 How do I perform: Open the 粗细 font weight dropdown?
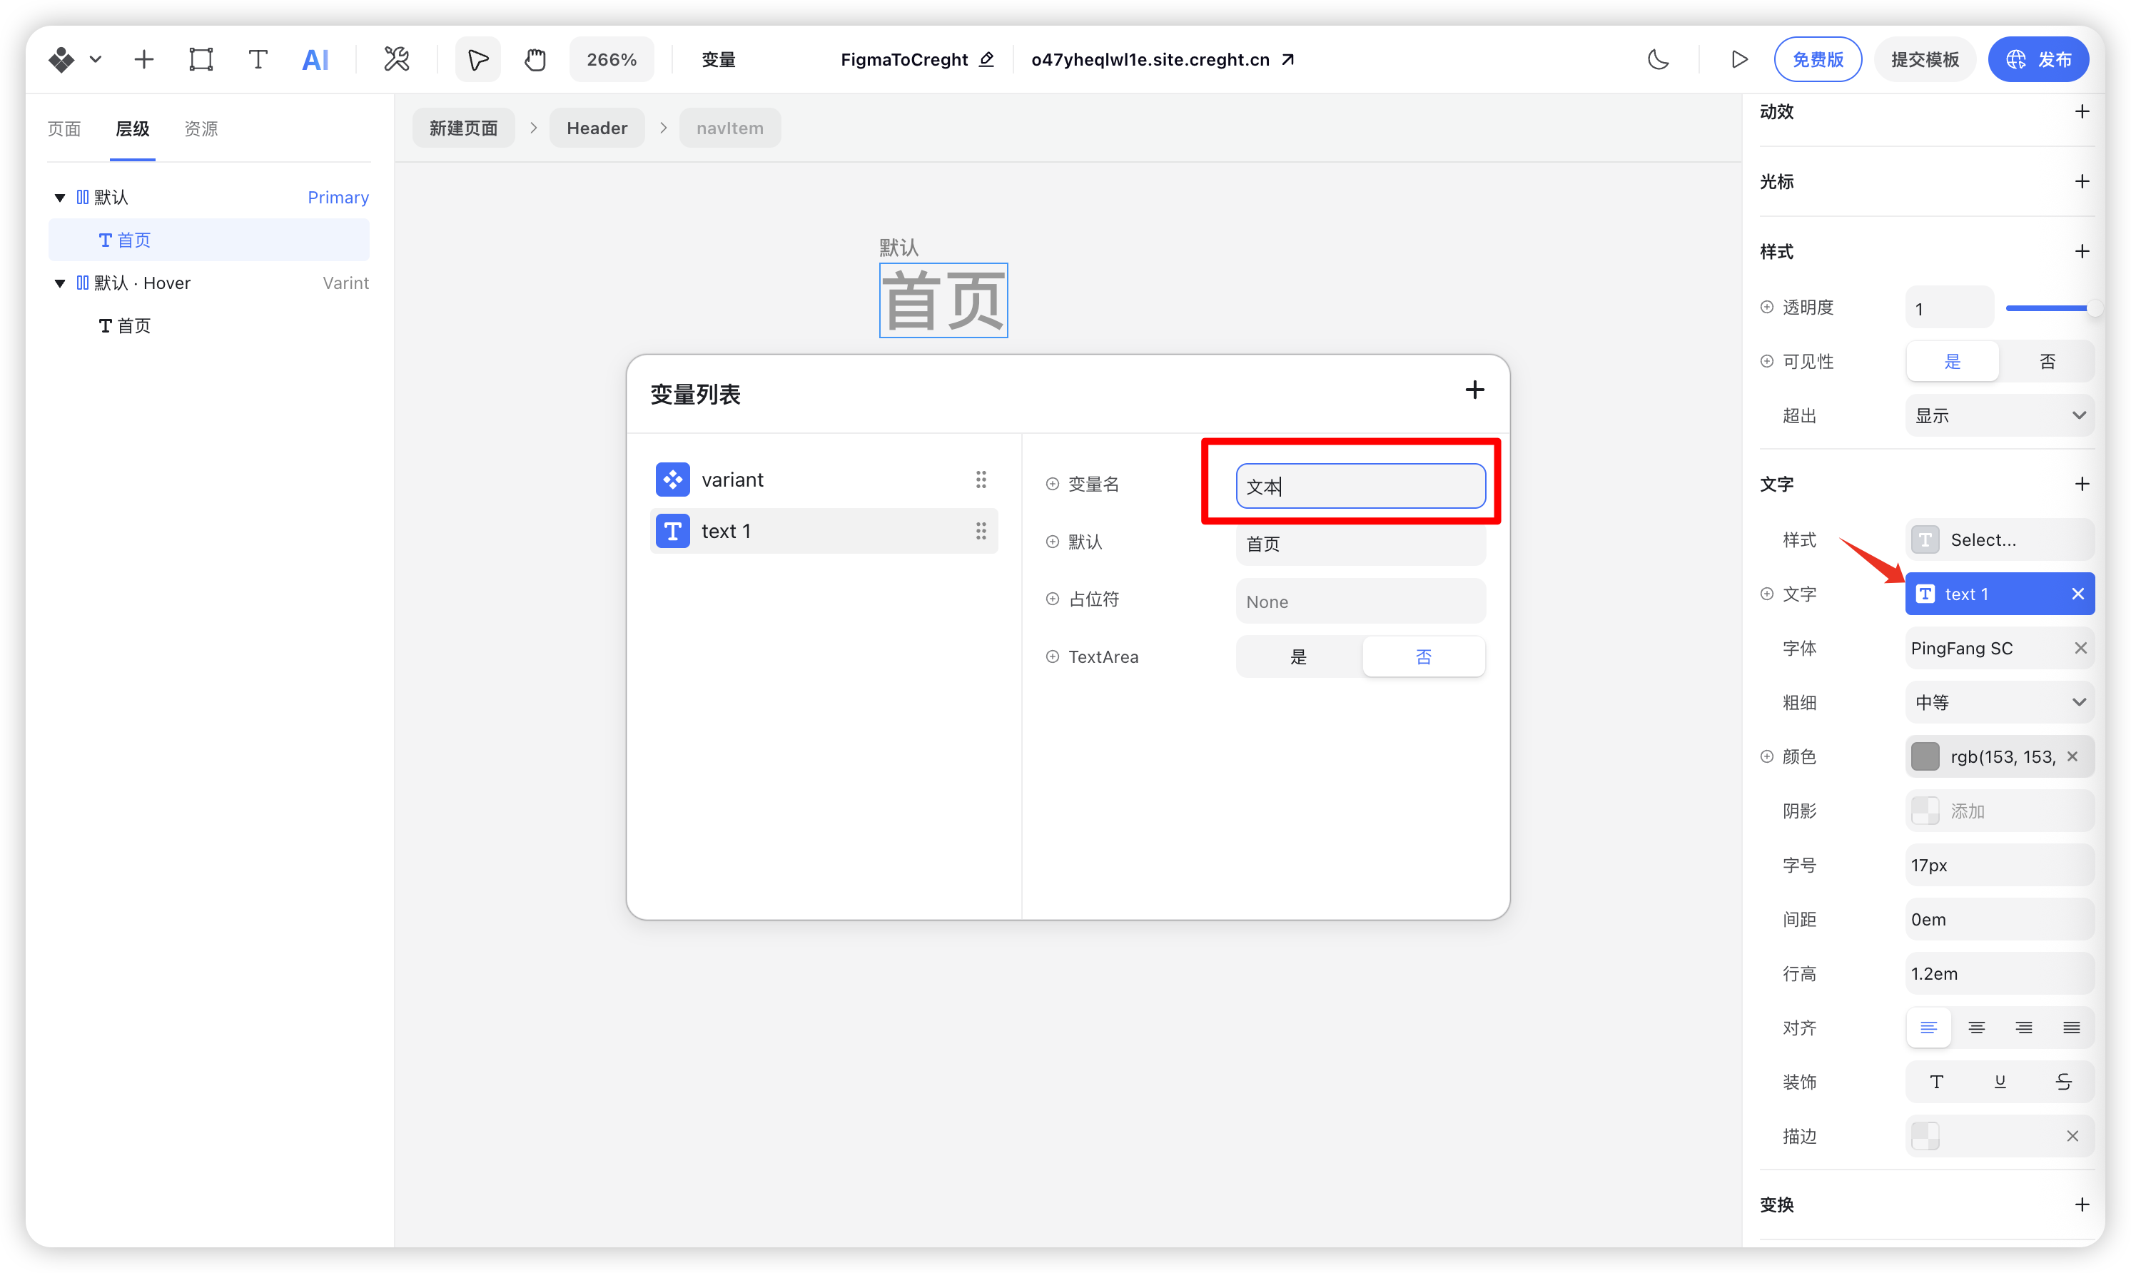click(x=1999, y=703)
